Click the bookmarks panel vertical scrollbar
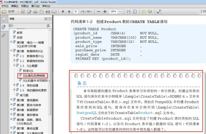 tap(50, 81)
